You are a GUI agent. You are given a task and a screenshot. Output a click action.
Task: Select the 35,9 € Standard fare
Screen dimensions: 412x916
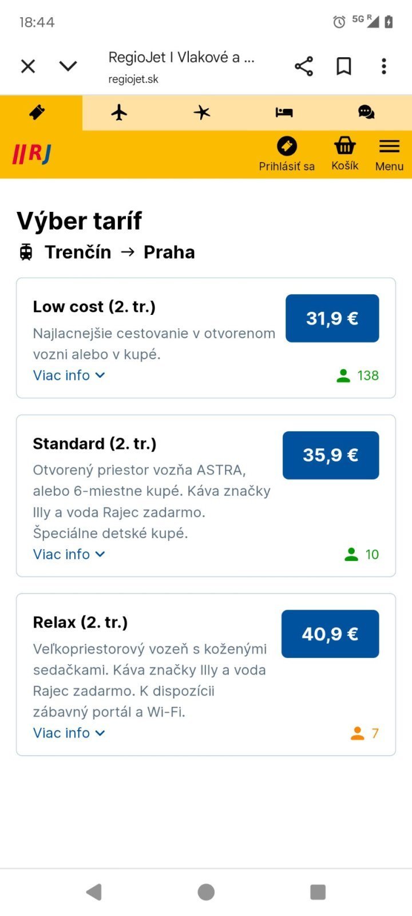coord(330,455)
